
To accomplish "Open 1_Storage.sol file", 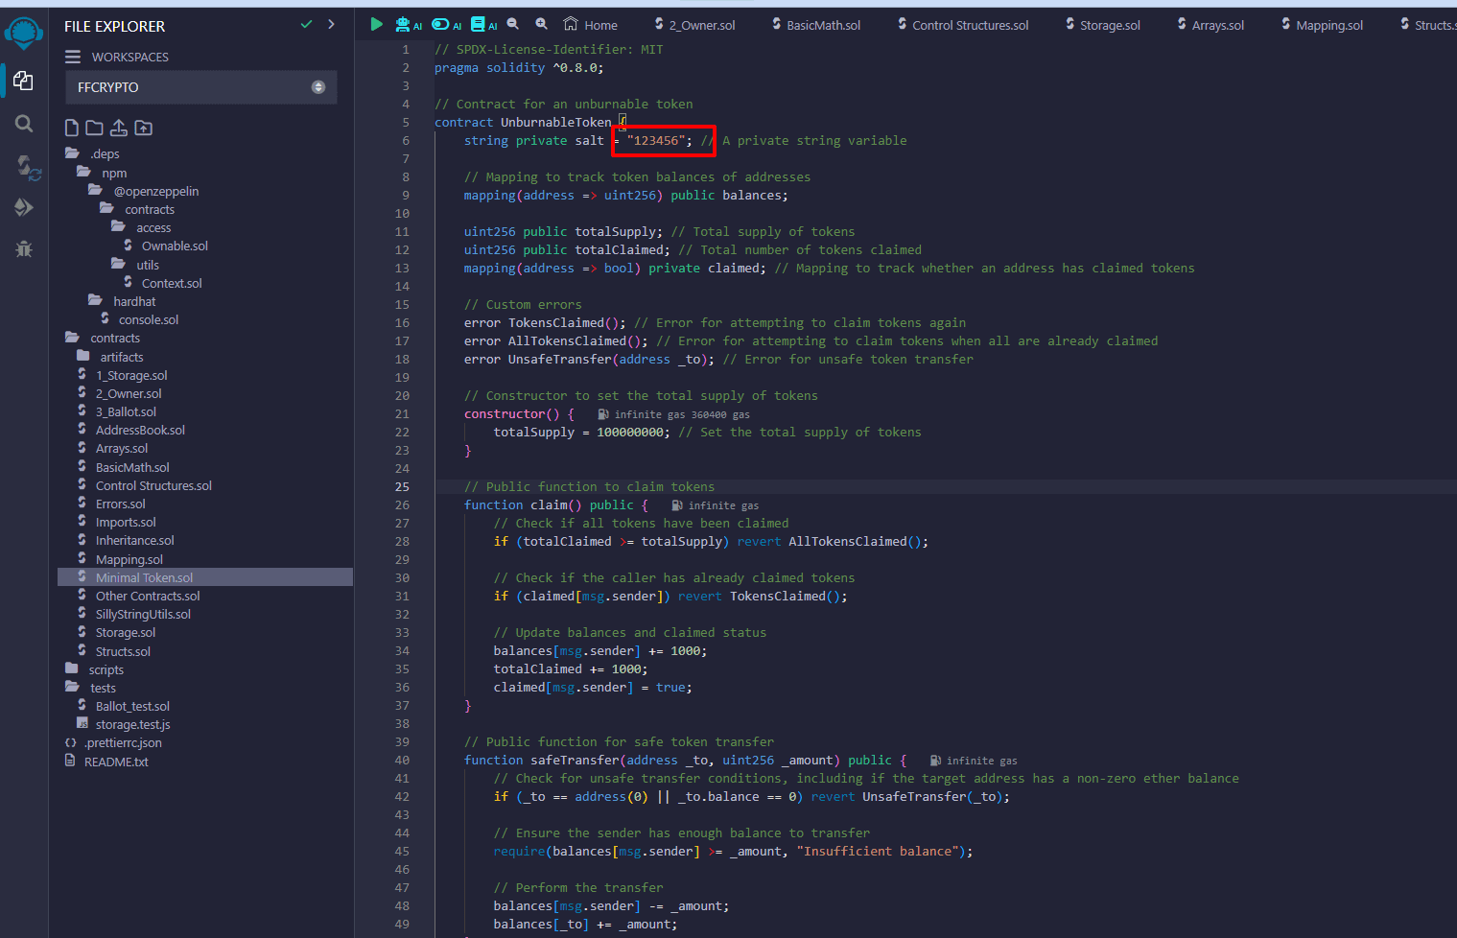I will (123, 375).
